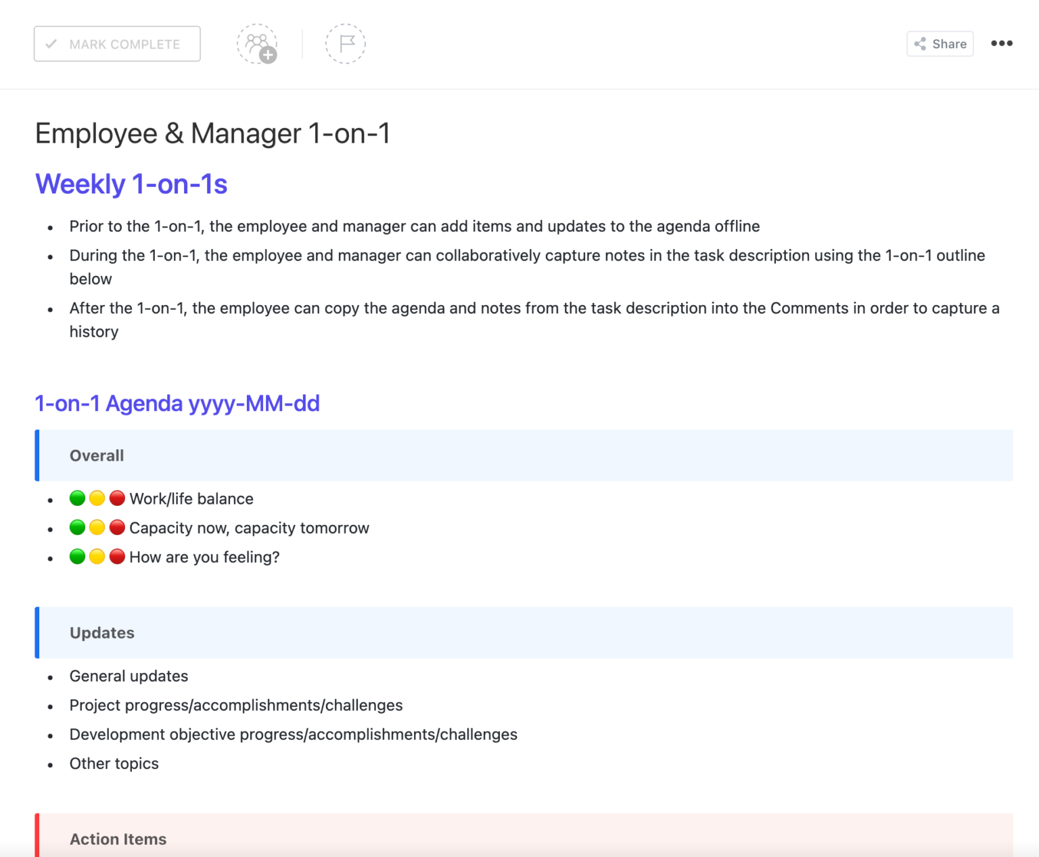Click the share arrow icon
This screenshot has height=857, width=1039.
coord(920,43)
